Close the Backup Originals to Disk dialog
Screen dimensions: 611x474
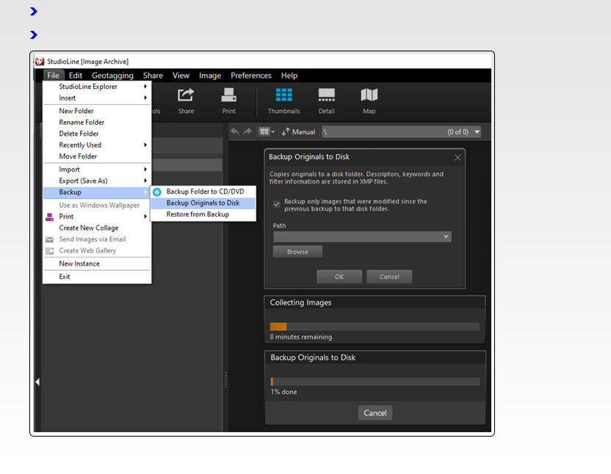[x=458, y=157]
